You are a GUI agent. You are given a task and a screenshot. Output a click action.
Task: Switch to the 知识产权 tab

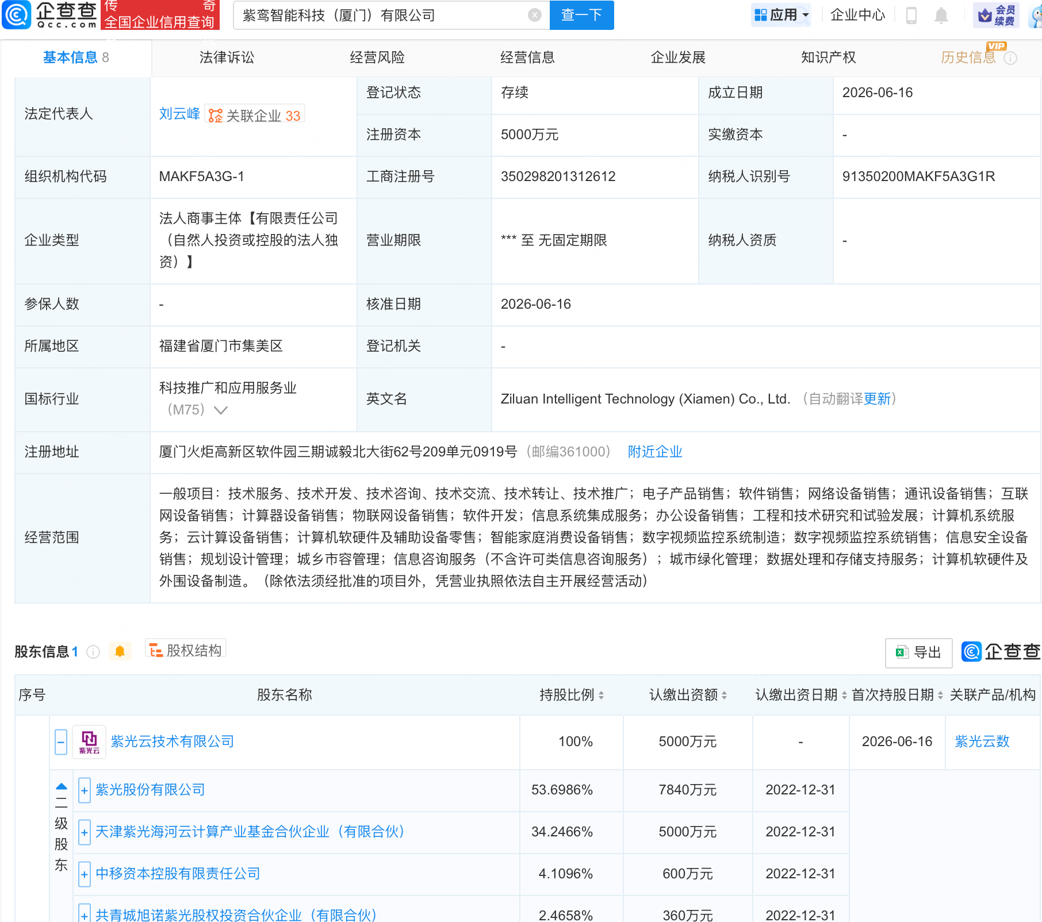pos(829,57)
